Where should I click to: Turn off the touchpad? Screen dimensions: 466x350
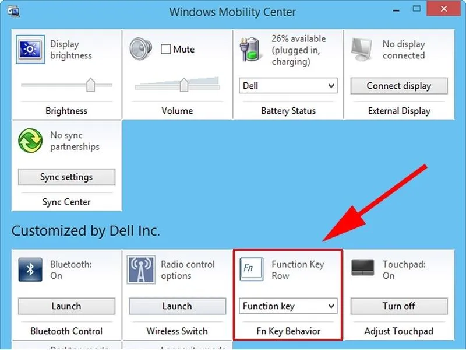[x=399, y=306]
